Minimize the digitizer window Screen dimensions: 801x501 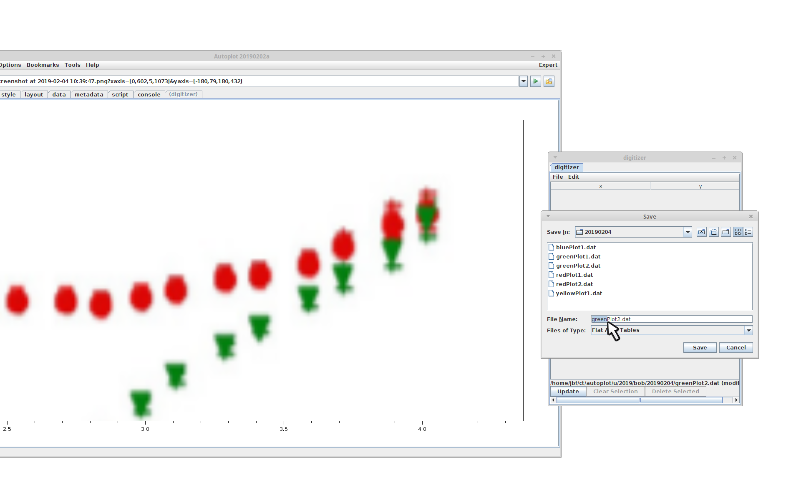click(x=714, y=158)
